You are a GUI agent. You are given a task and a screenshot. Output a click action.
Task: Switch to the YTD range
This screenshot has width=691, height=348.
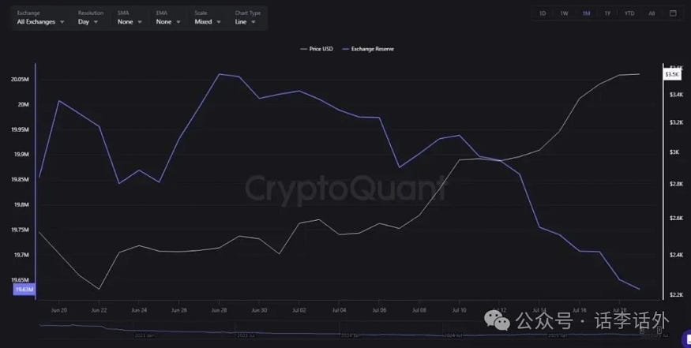(629, 13)
